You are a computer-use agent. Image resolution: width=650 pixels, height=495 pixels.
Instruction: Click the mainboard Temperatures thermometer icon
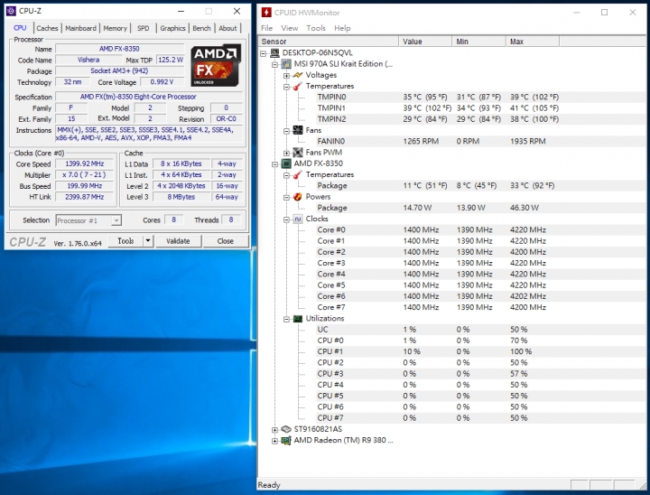[298, 86]
